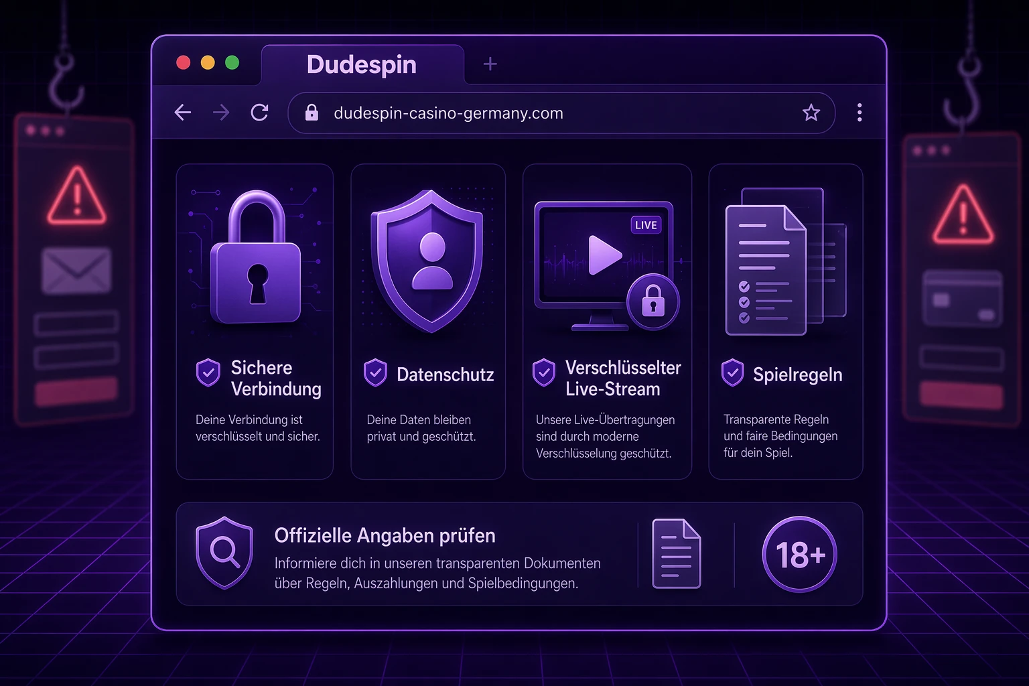Click the browser back arrow

183,113
